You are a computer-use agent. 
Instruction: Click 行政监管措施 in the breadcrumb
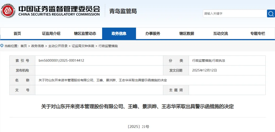click(108, 46)
